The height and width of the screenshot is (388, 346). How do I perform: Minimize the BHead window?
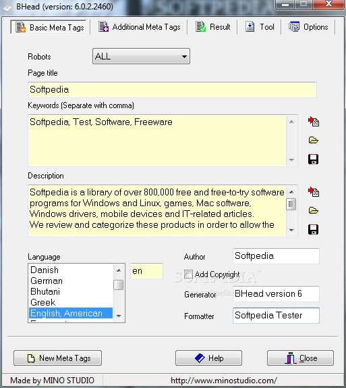(285, 5)
